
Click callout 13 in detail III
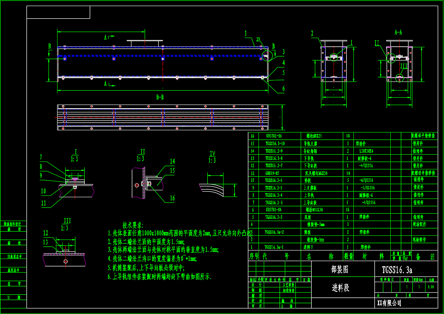[x=45, y=242]
